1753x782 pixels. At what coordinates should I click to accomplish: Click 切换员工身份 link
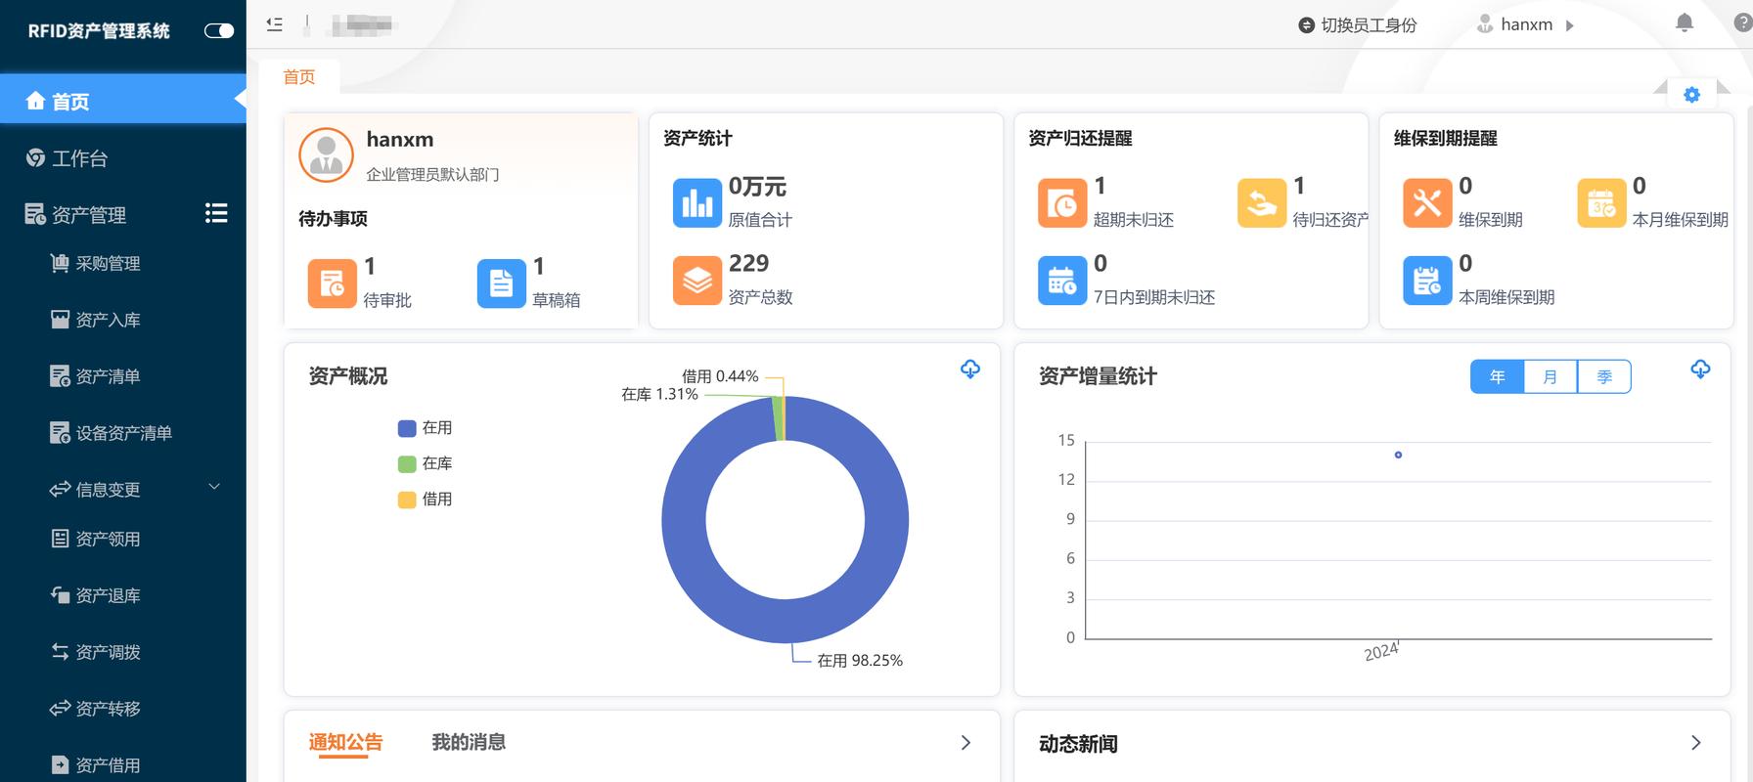[x=1358, y=25]
